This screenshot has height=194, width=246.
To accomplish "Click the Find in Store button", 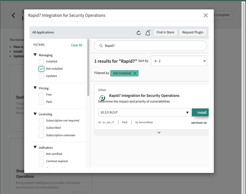I will tap(165, 32).
